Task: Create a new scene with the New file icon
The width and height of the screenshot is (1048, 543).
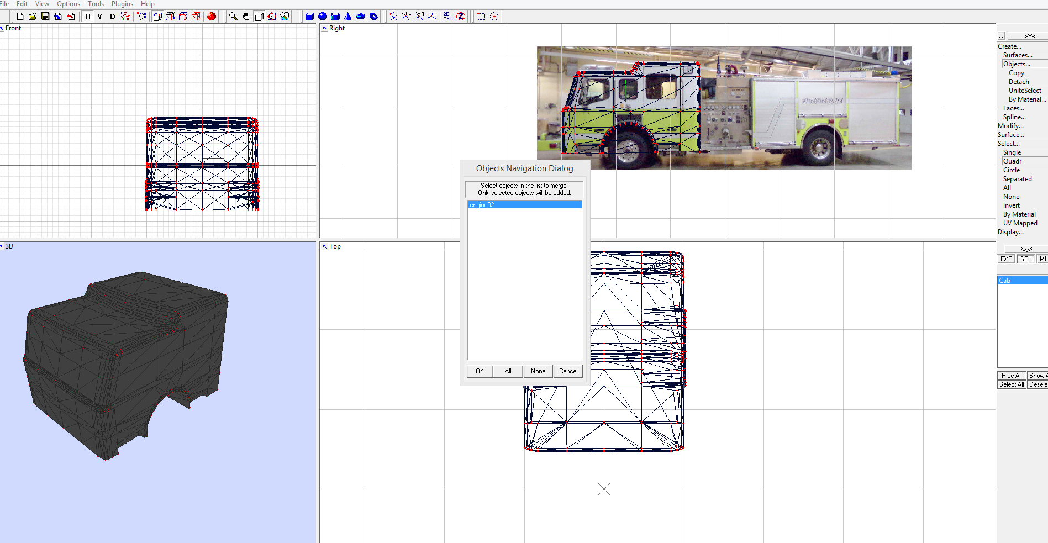Action: click(19, 16)
